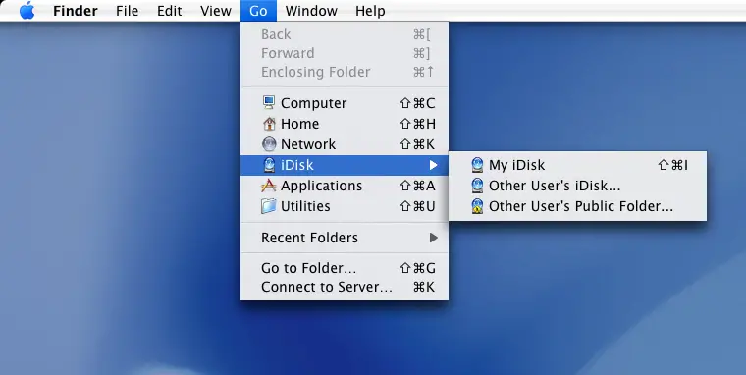Click the disabled Enclosing Folder item
The width and height of the screenshot is (746, 375).
point(345,72)
